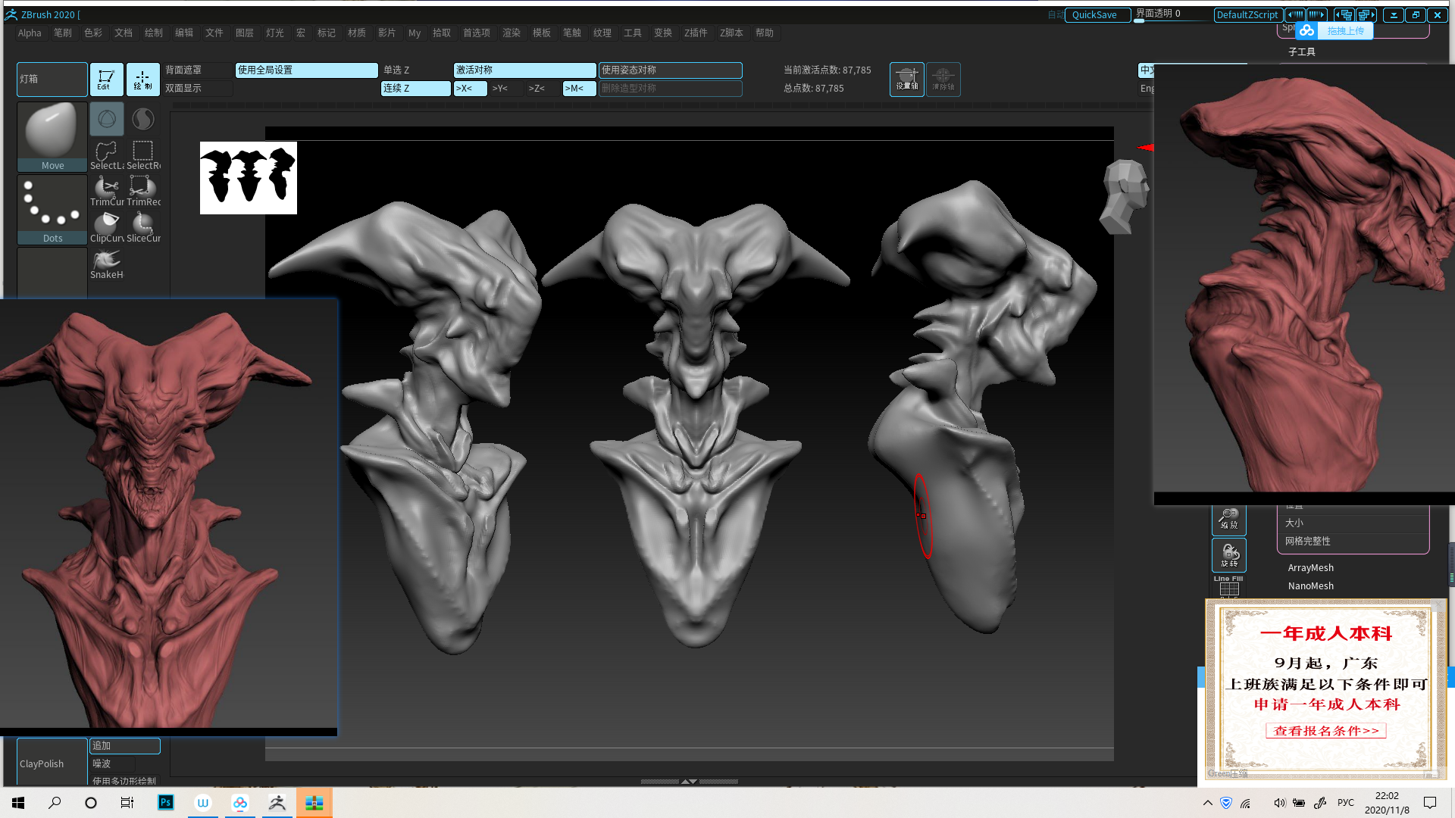
Task: Toggle Double-sided display (双面显示)
Action: tap(198, 88)
